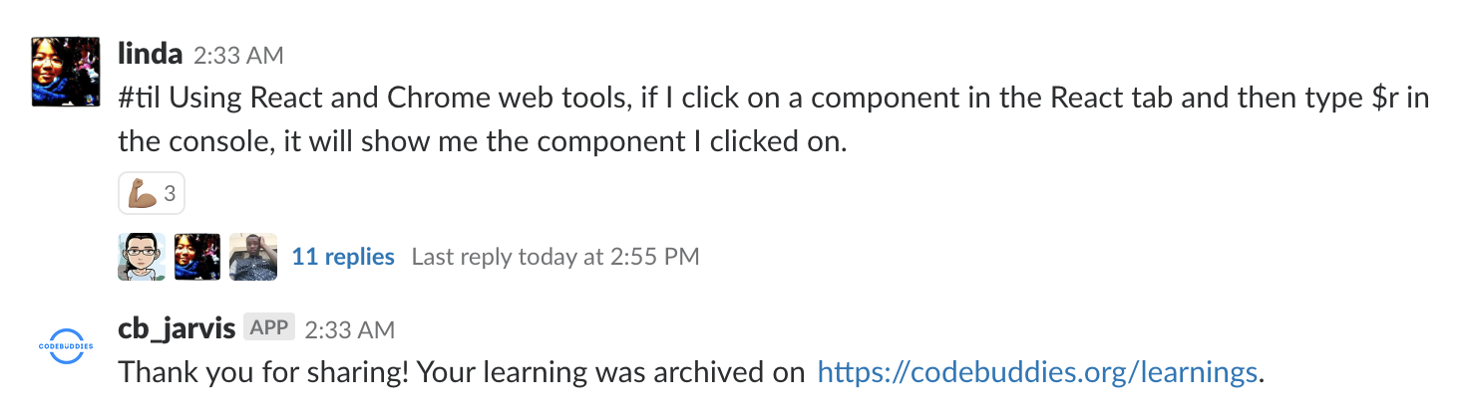1466x412 pixels.
Task: Click the cb_jarvis username
Action: tap(176, 328)
